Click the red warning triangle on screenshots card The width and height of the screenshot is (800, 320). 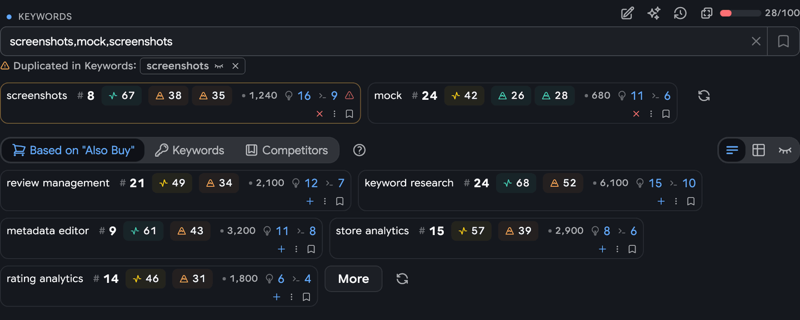coord(349,95)
